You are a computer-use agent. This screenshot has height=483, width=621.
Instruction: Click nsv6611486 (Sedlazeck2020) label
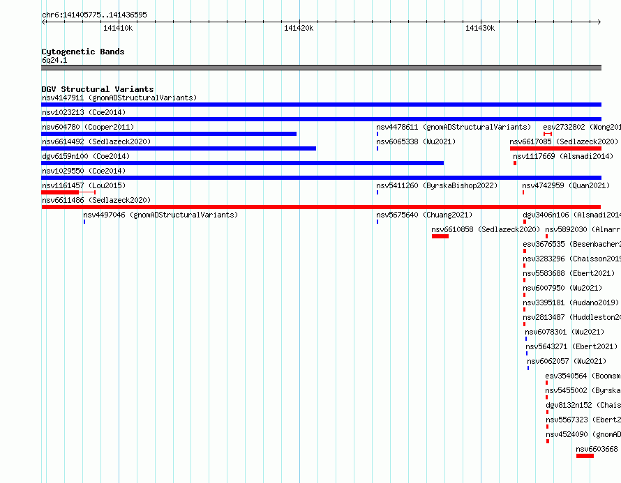click(x=96, y=200)
